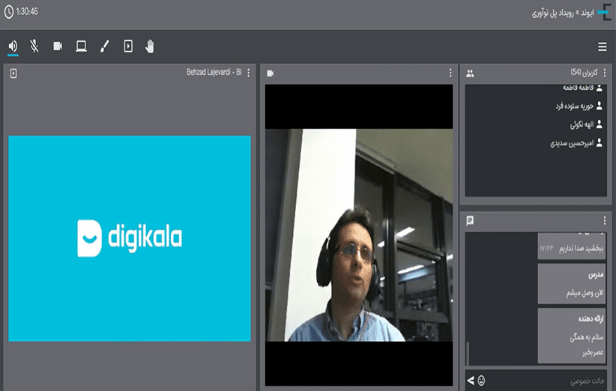The image size is (616, 391).
Task: Raise your hand
Action: (x=150, y=46)
